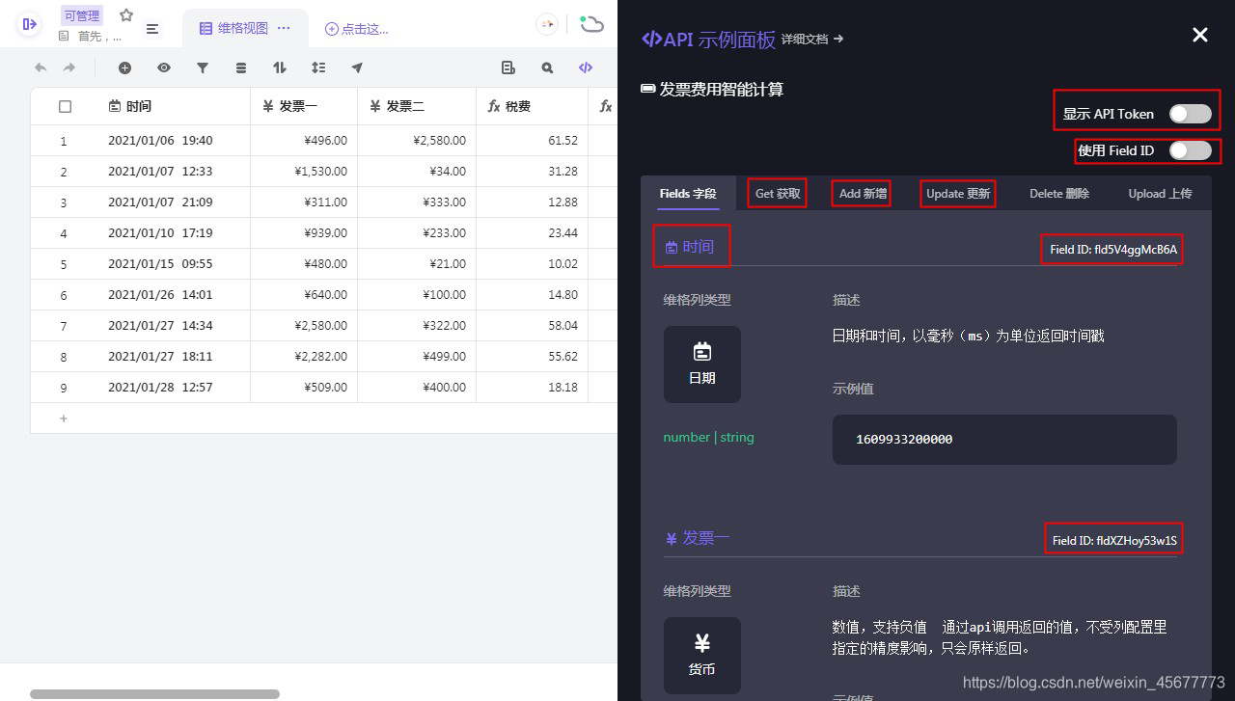
Task: Switch to the Get 获取 tab
Action: 778,193
